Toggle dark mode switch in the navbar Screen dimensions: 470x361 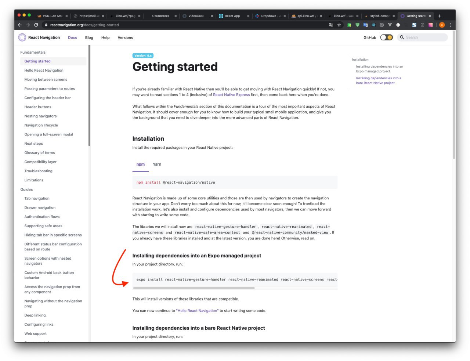click(386, 37)
